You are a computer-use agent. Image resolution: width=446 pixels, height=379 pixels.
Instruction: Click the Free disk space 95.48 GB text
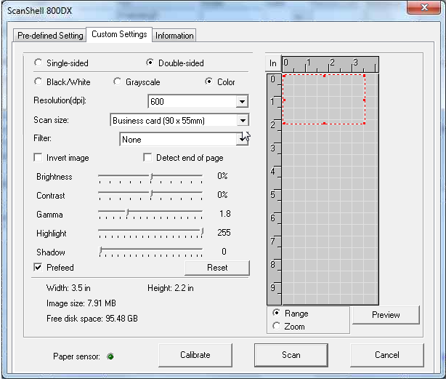pyautogui.click(x=92, y=319)
